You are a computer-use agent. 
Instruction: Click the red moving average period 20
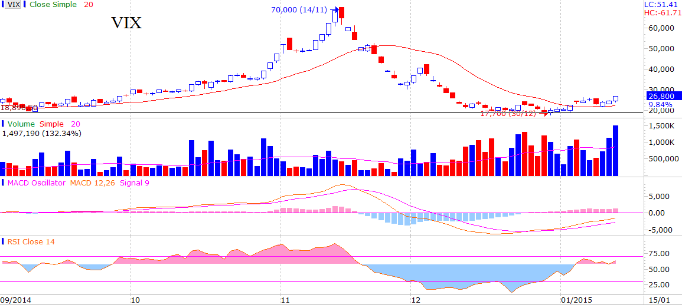(88, 5)
